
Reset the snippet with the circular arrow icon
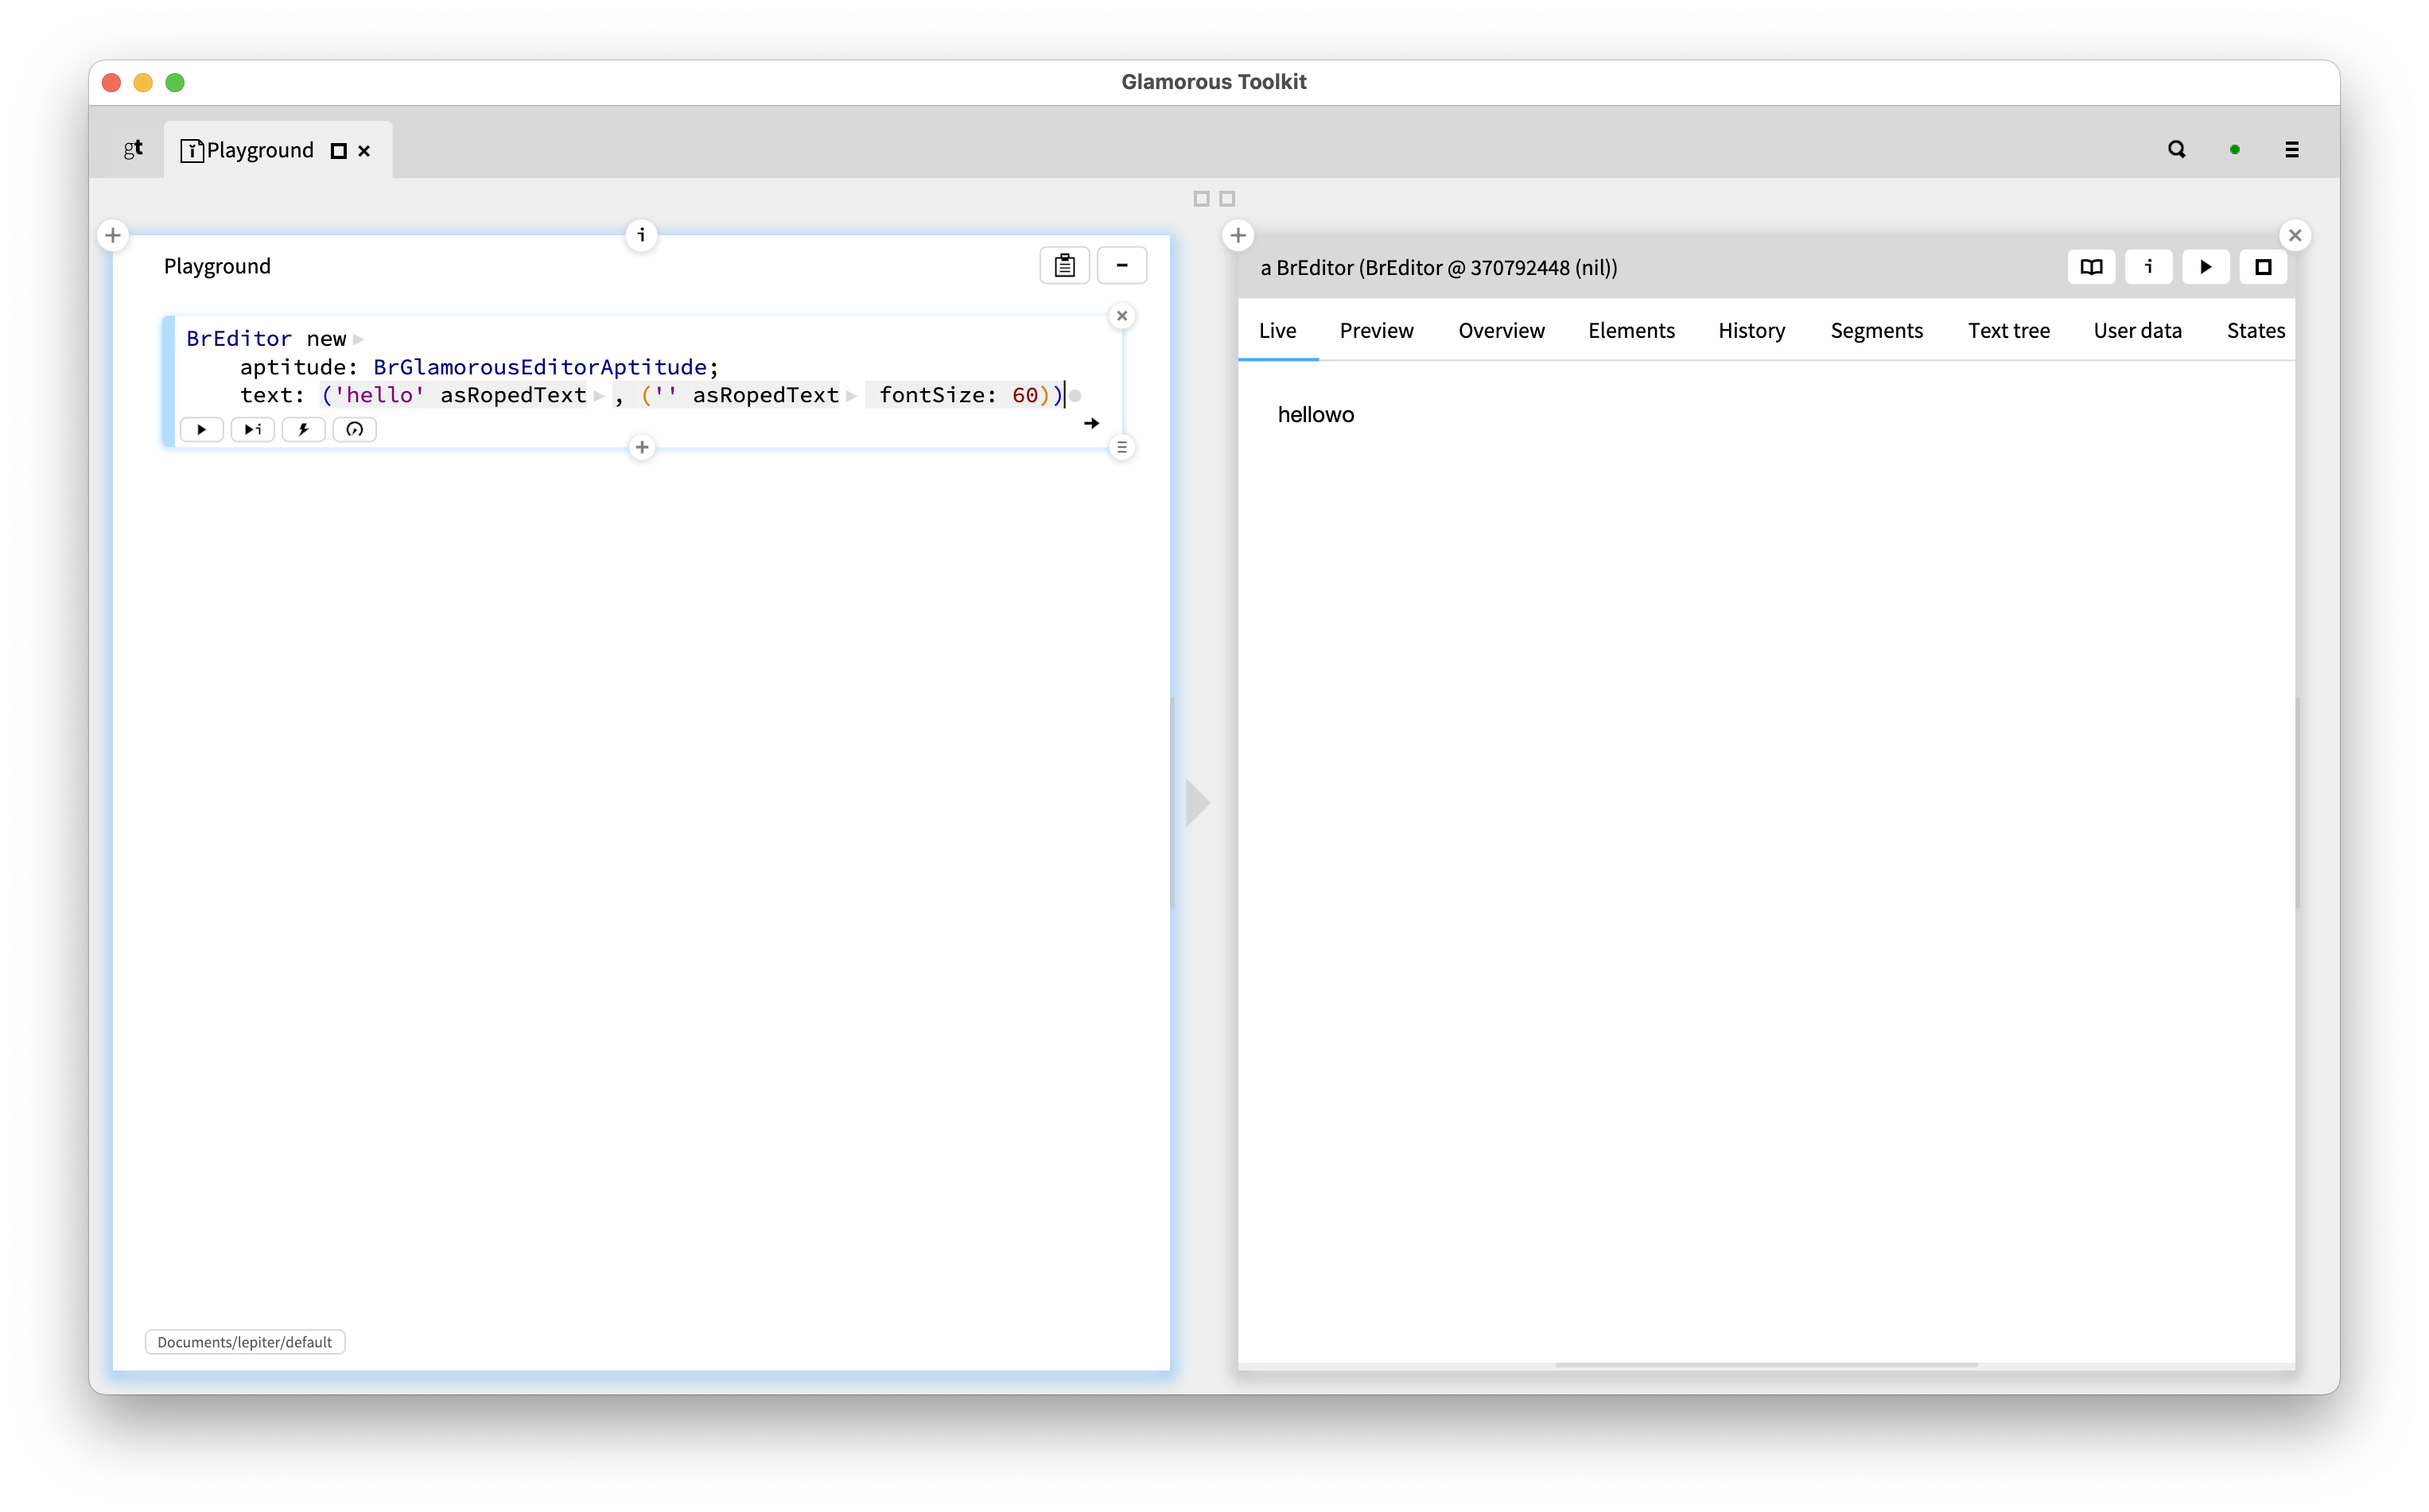pos(354,429)
